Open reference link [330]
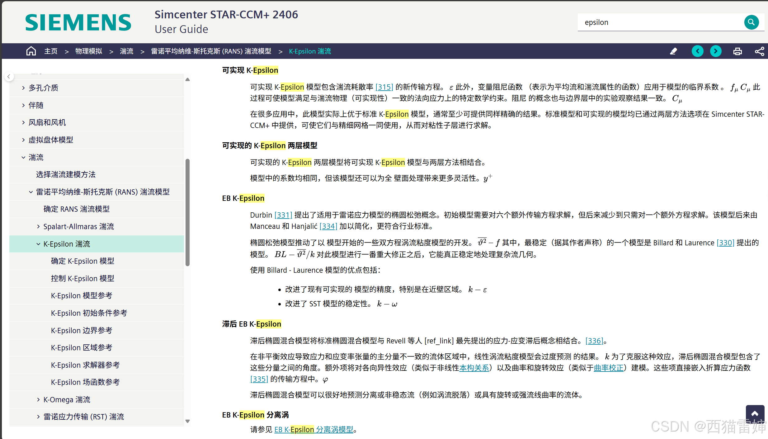The width and height of the screenshot is (768, 439). click(725, 243)
